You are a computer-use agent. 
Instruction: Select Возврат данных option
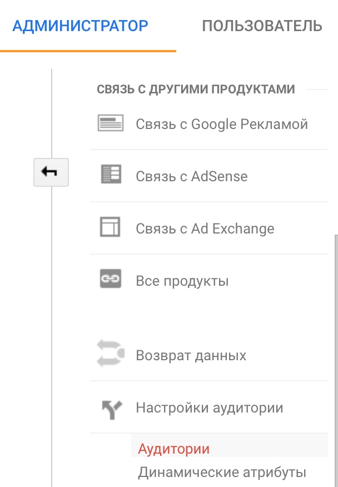point(191,355)
